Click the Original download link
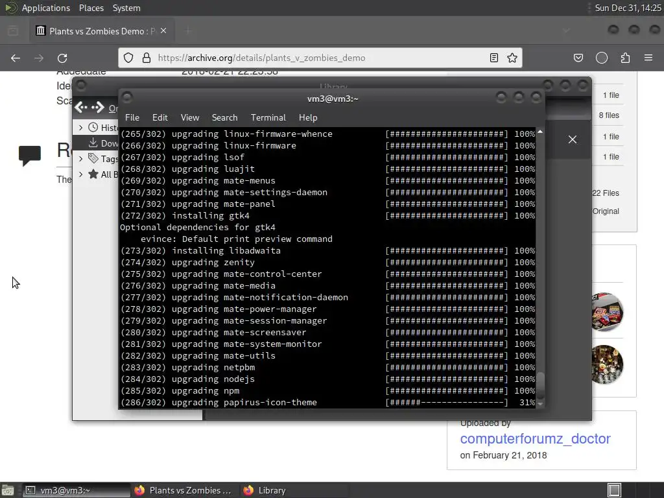This screenshot has height=498, width=664. click(x=606, y=211)
